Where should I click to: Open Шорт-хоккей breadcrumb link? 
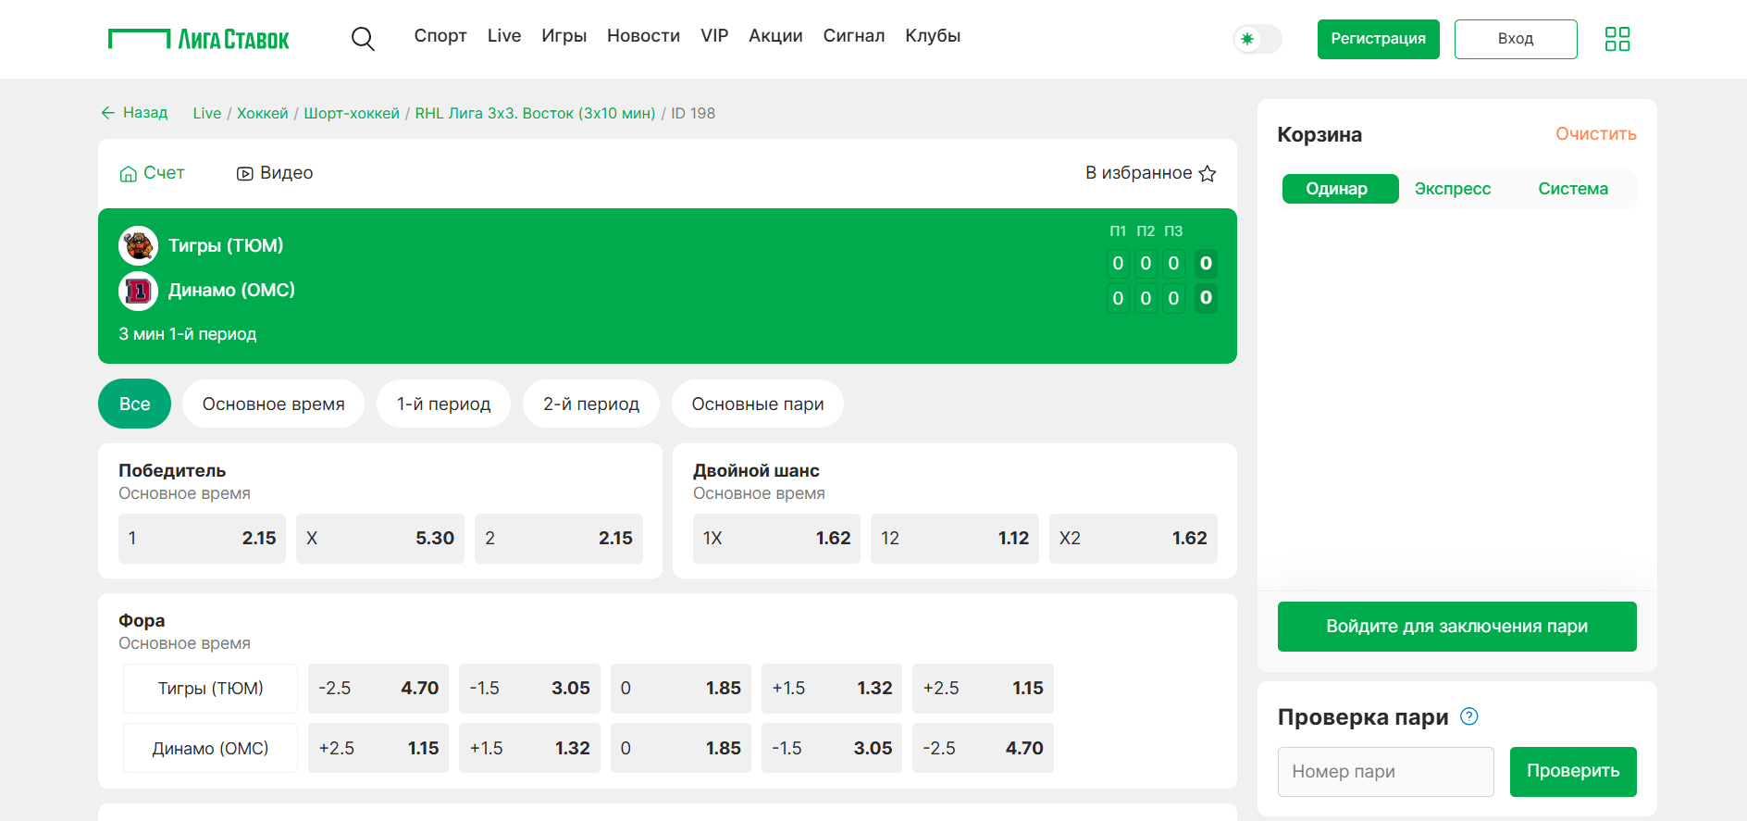(352, 113)
